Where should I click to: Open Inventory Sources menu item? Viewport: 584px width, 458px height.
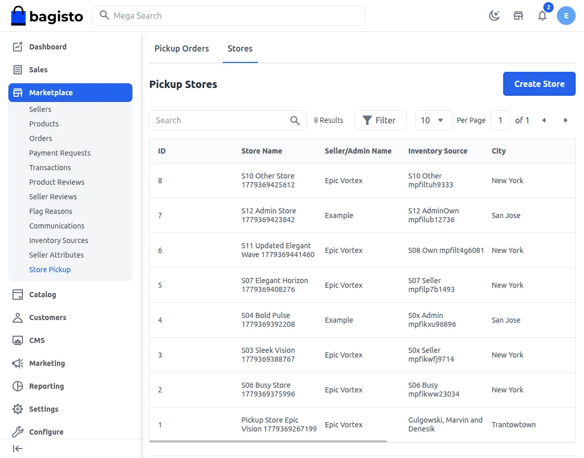(x=59, y=240)
